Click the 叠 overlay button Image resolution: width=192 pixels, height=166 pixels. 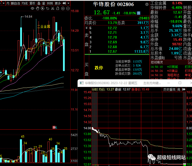39,3
